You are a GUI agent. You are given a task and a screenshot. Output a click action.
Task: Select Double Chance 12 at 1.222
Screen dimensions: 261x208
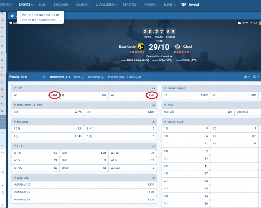235,95
